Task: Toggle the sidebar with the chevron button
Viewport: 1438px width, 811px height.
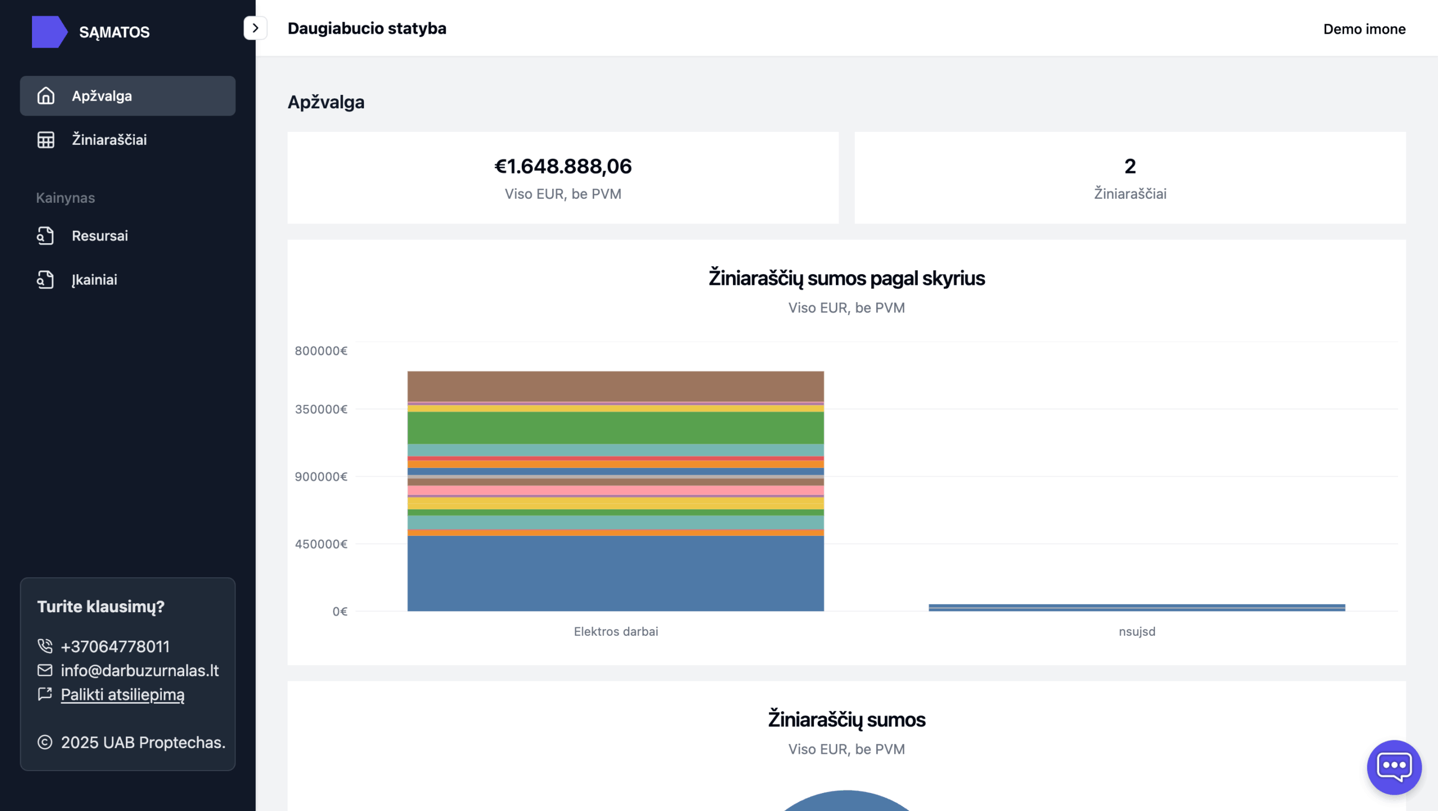Action: pyautogui.click(x=256, y=28)
